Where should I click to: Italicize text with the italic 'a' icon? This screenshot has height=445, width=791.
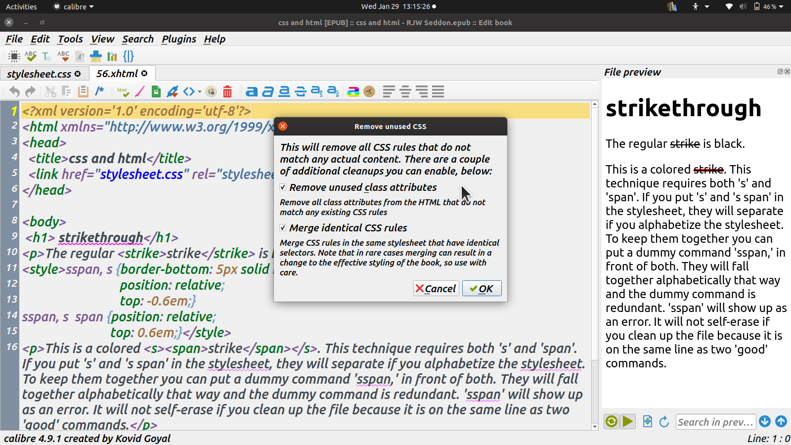268,91
